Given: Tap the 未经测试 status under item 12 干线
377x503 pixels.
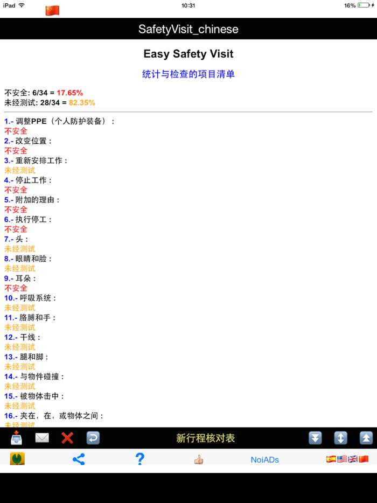Looking at the screenshot, I should click(19, 347).
